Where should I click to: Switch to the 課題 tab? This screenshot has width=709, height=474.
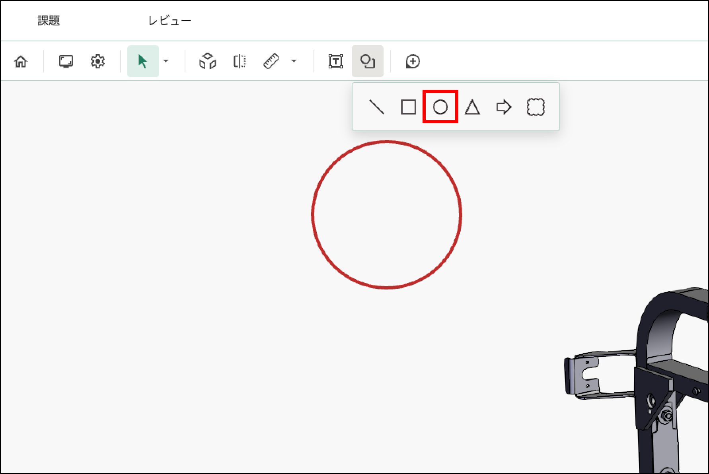(49, 21)
